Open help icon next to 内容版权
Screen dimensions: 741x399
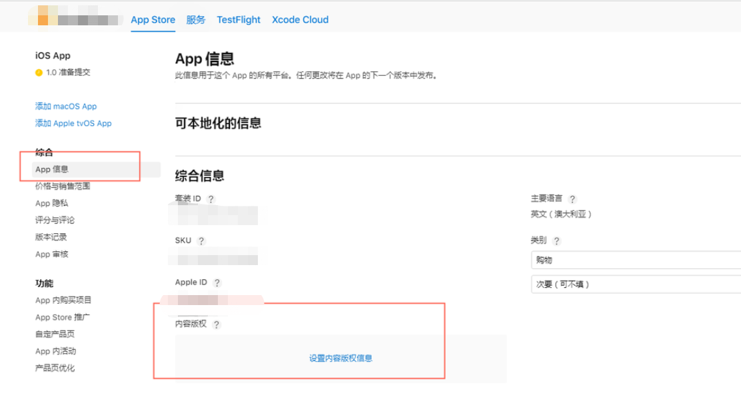pos(217,324)
